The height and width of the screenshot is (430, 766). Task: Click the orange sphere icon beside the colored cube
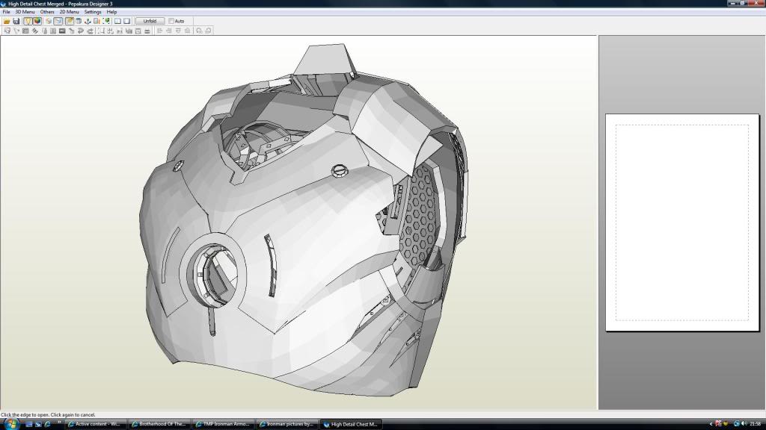click(49, 21)
